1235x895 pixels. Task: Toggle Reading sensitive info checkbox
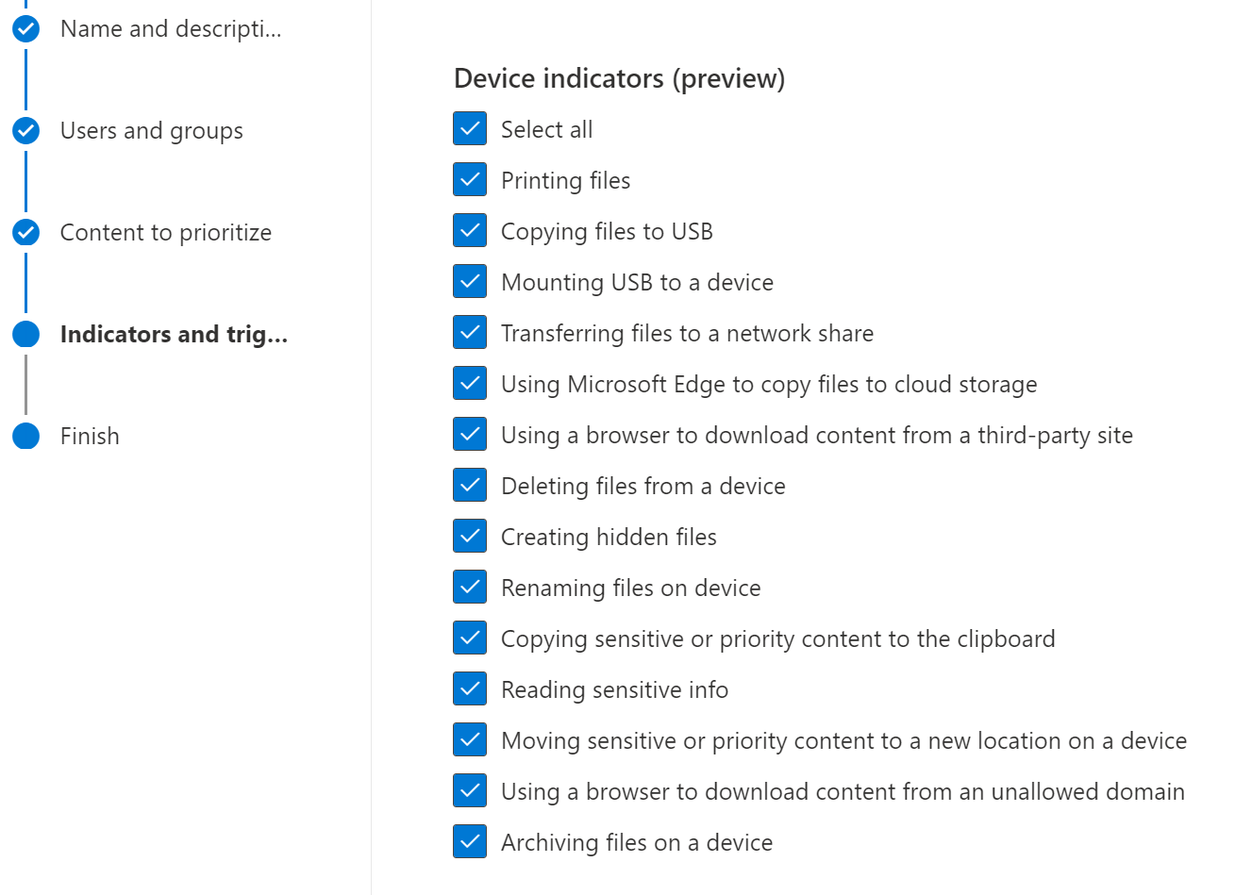[470, 689]
